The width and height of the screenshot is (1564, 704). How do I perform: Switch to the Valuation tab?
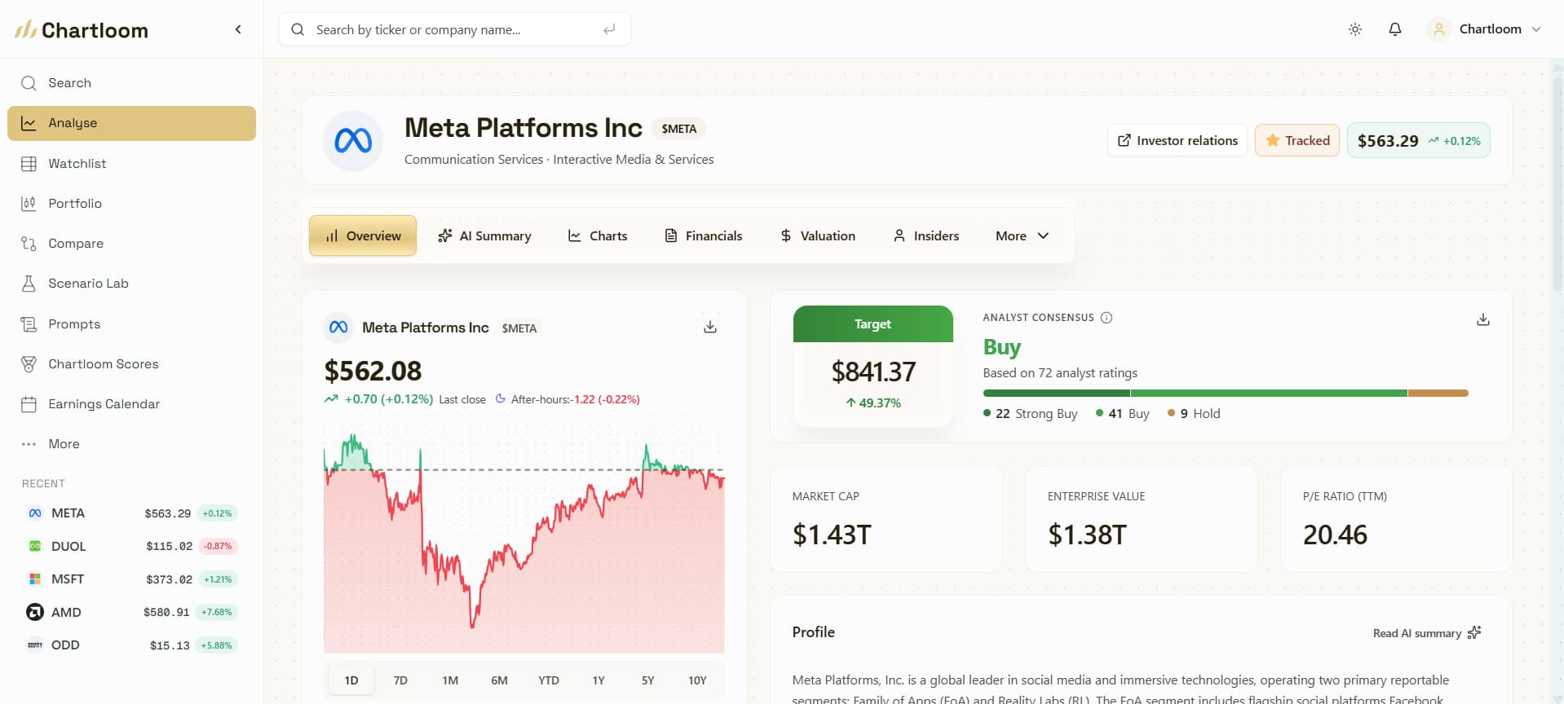pyautogui.click(x=817, y=235)
